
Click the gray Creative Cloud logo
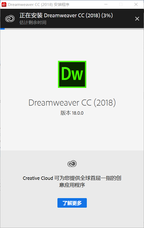pyautogui.click(x=72, y=164)
